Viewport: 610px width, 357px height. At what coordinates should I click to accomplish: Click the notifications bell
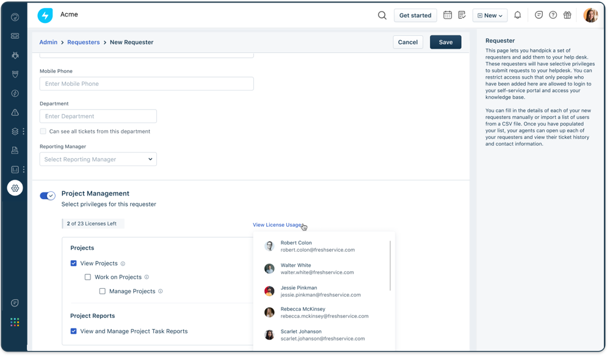click(517, 15)
